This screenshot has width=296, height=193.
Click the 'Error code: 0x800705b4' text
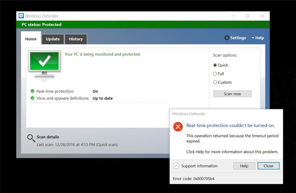click(194, 179)
